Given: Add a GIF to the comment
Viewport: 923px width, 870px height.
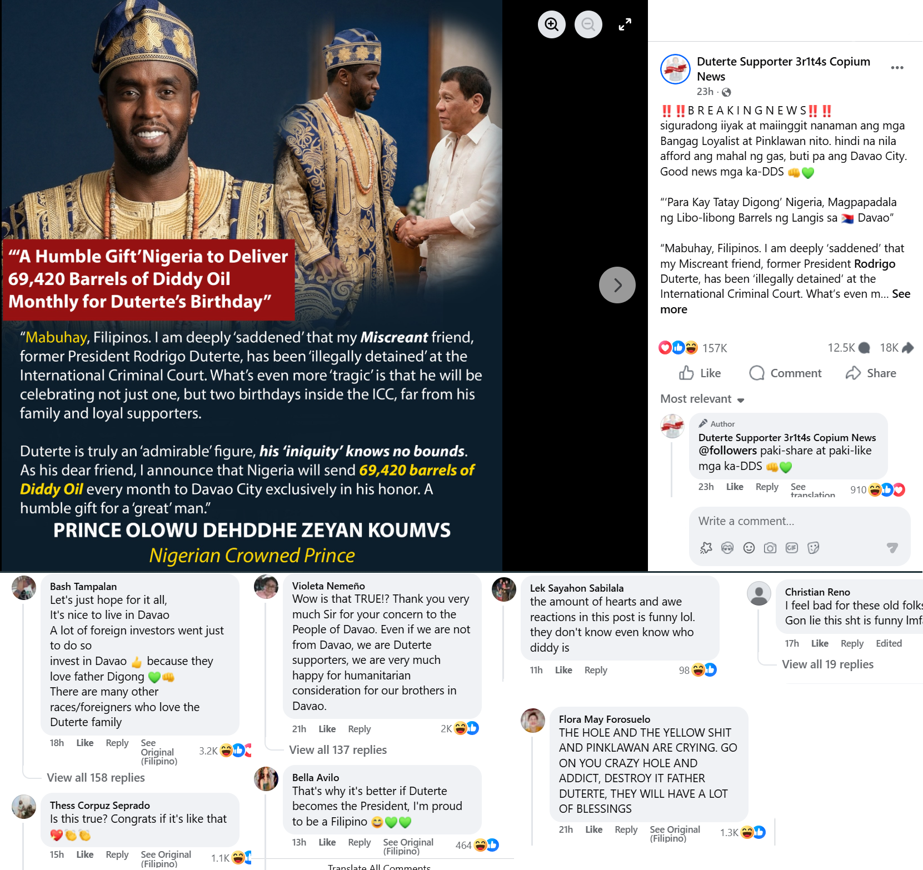Looking at the screenshot, I should tap(792, 548).
